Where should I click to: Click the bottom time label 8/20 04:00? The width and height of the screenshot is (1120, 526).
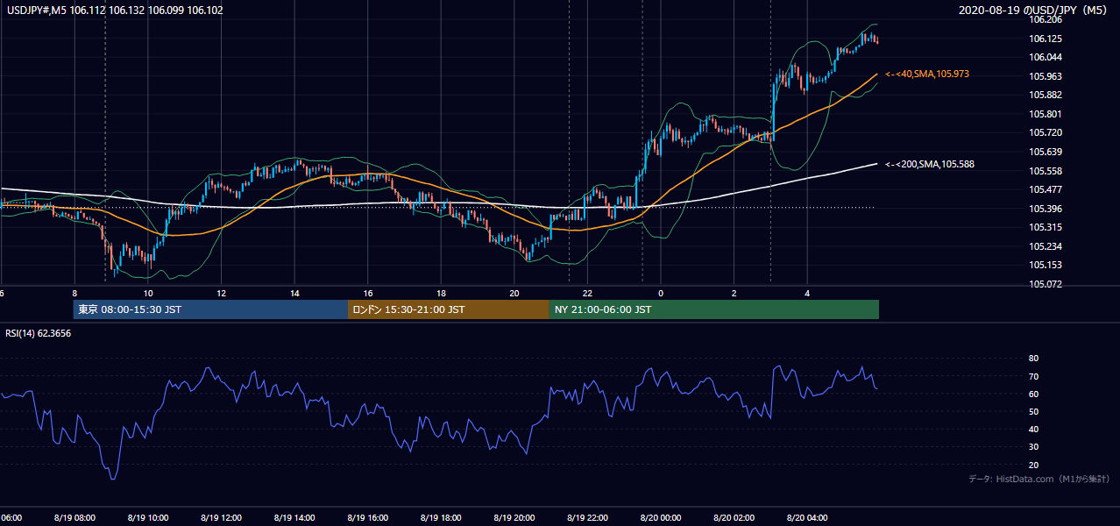point(807,518)
